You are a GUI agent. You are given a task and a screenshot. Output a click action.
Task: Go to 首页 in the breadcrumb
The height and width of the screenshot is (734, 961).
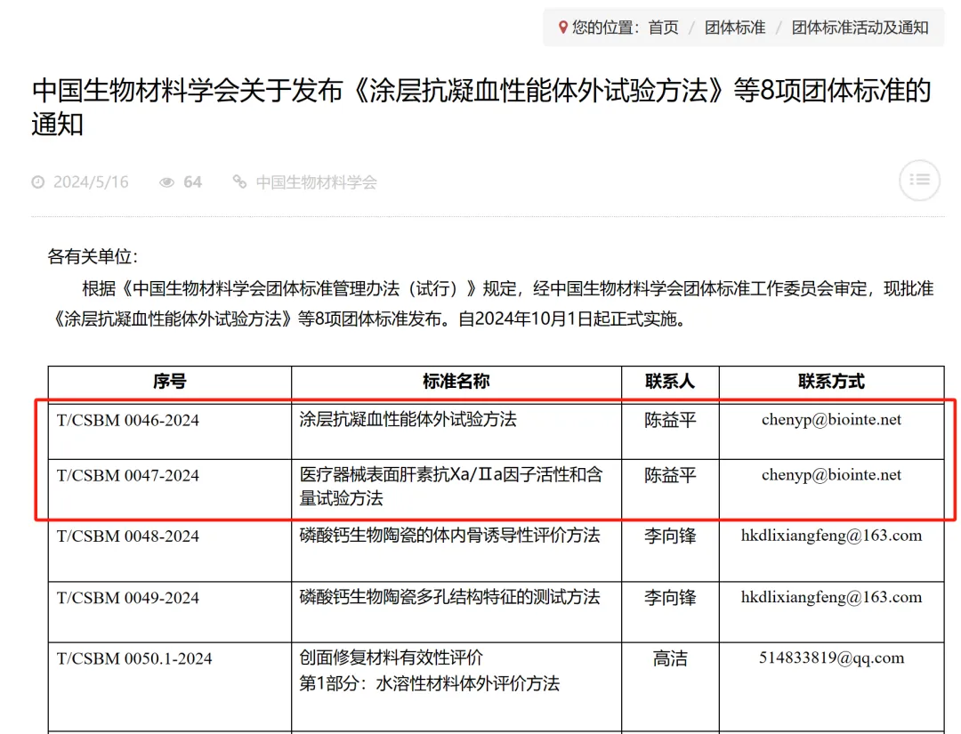[663, 28]
